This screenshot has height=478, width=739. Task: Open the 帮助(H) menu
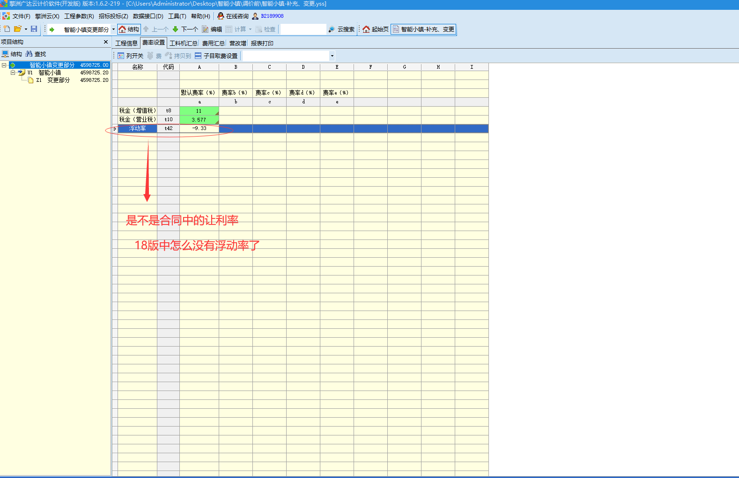click(x=200, y=16)
